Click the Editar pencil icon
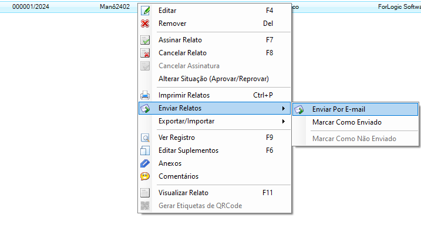The width and height of the screenshot is (421, 231). coord(145,11)
